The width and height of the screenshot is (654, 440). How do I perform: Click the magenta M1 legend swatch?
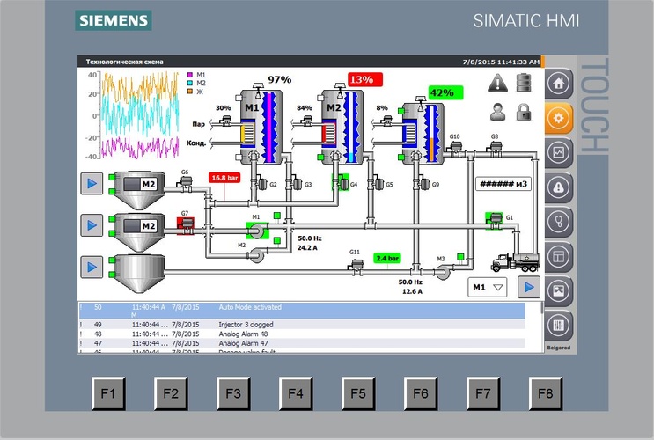coord(189,76)
